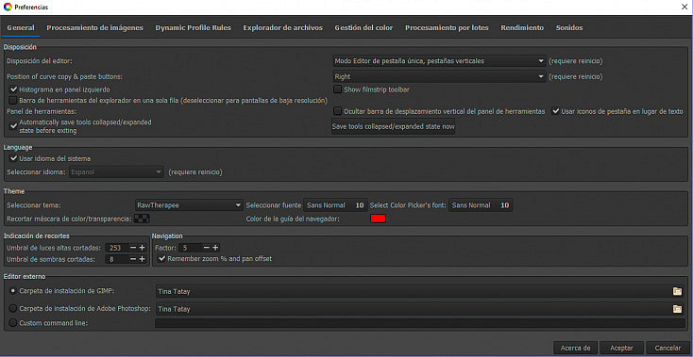693x357 pixels.
Task: Open curve copy & paste buttons position dropdown
Action: (439, 76)
